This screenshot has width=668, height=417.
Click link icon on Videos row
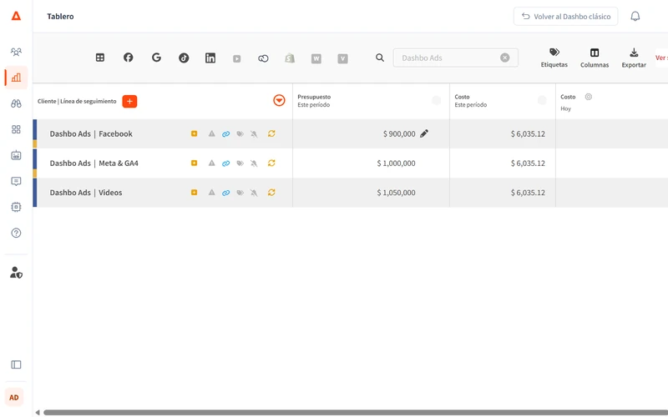tap(225, 193)
